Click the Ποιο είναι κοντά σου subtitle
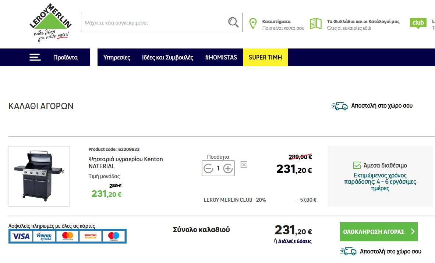The height and width of the screenshot is (263, 435). click(x=283, y=28)
